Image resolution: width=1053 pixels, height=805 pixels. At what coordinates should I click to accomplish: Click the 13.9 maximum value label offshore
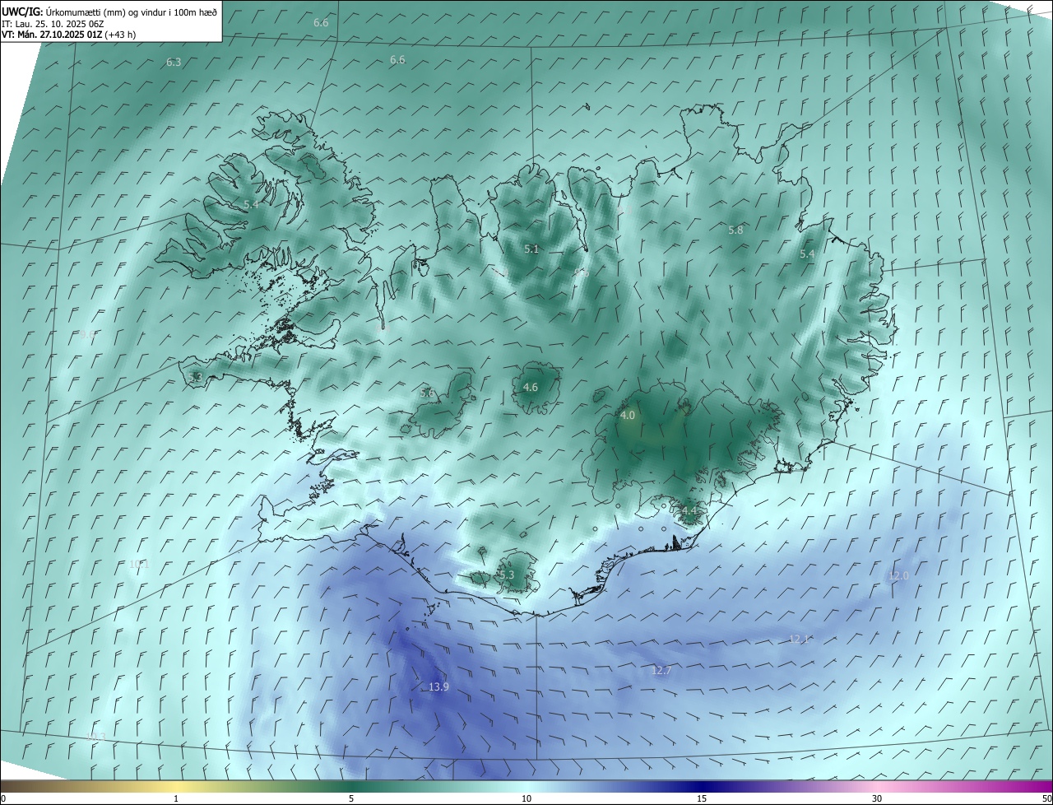439,687
